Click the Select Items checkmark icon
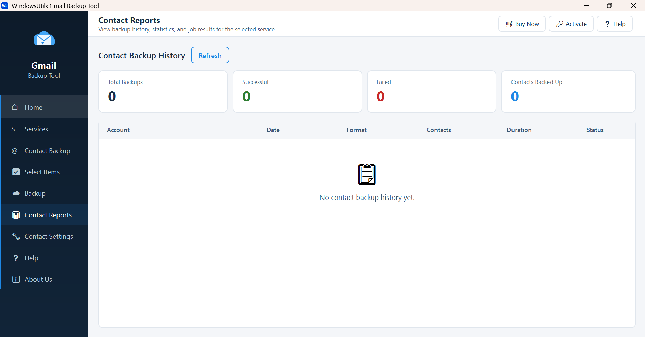The width and height of the screenshot is (645, 337). point(16,172)
